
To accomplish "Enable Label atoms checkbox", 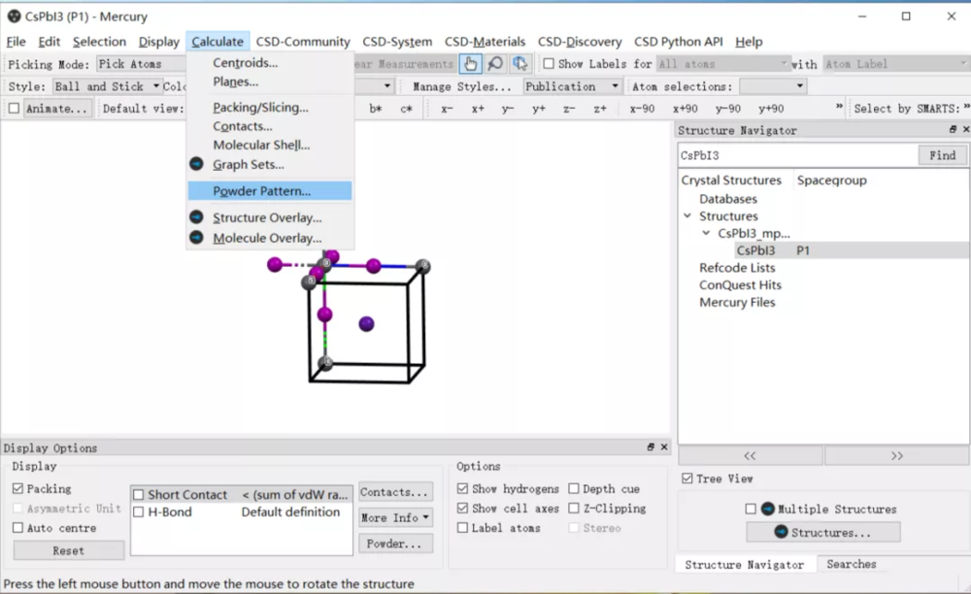I will 462,528.
